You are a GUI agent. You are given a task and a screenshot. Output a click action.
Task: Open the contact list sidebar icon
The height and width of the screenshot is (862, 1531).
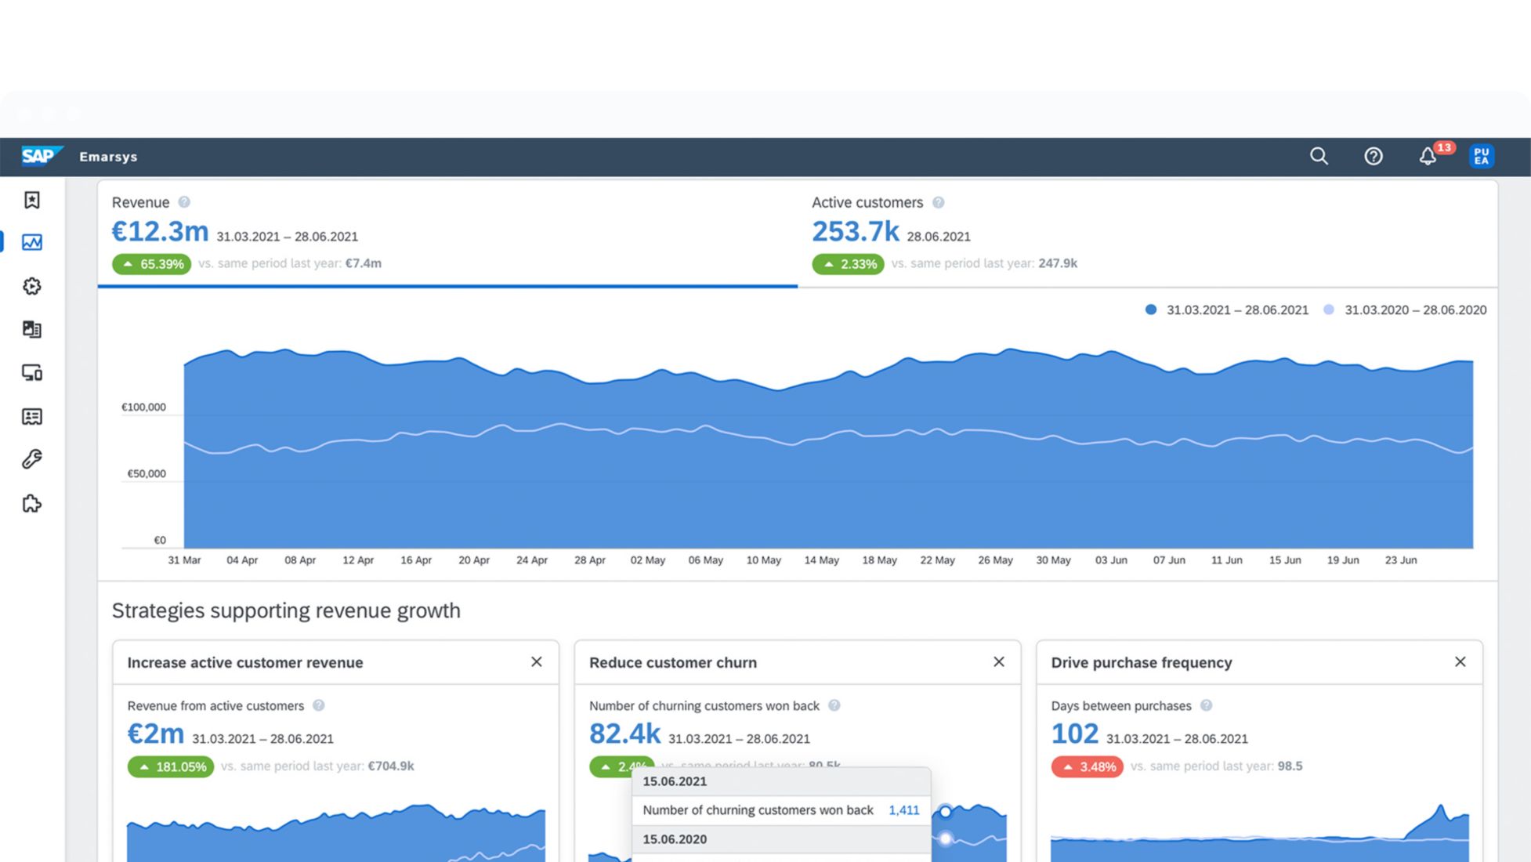pos(32,416)
